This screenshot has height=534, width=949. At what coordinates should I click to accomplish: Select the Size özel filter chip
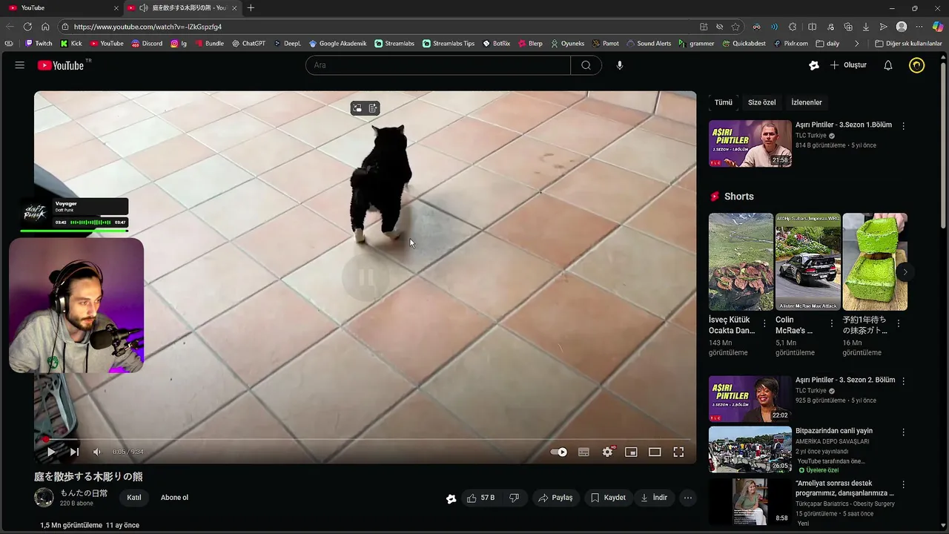(x=761, y=102)
